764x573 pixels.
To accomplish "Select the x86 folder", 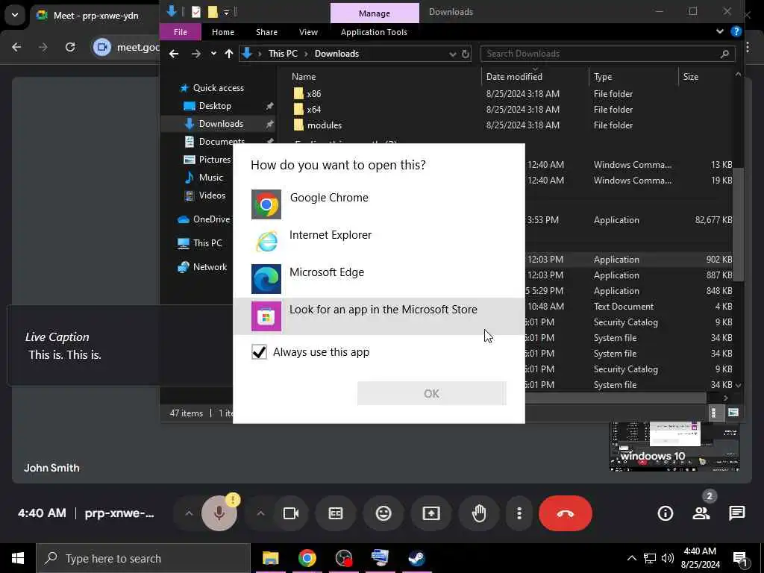I will point(314,93).
